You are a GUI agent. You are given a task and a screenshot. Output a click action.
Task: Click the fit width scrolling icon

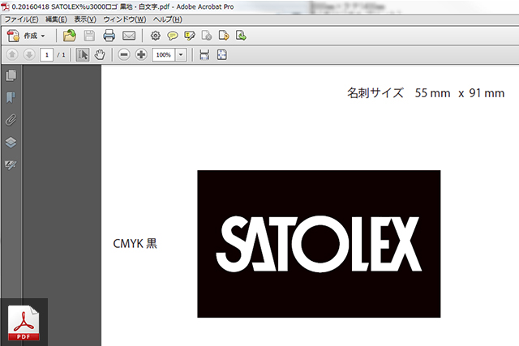[204, 54]
